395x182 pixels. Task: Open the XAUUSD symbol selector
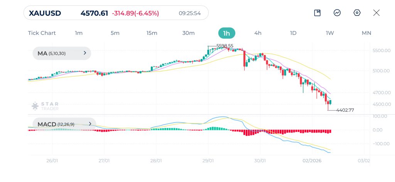(x=45, y=13)
